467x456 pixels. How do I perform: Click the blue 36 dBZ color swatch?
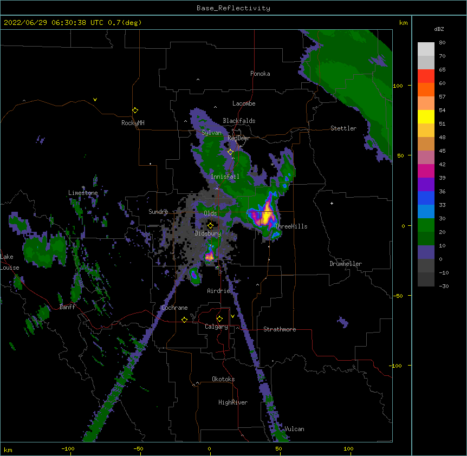click(x=426, y=198)
